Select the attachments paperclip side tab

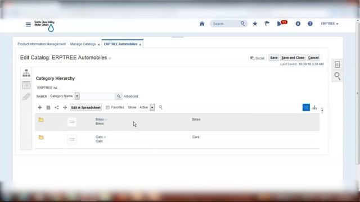[26, 97]
